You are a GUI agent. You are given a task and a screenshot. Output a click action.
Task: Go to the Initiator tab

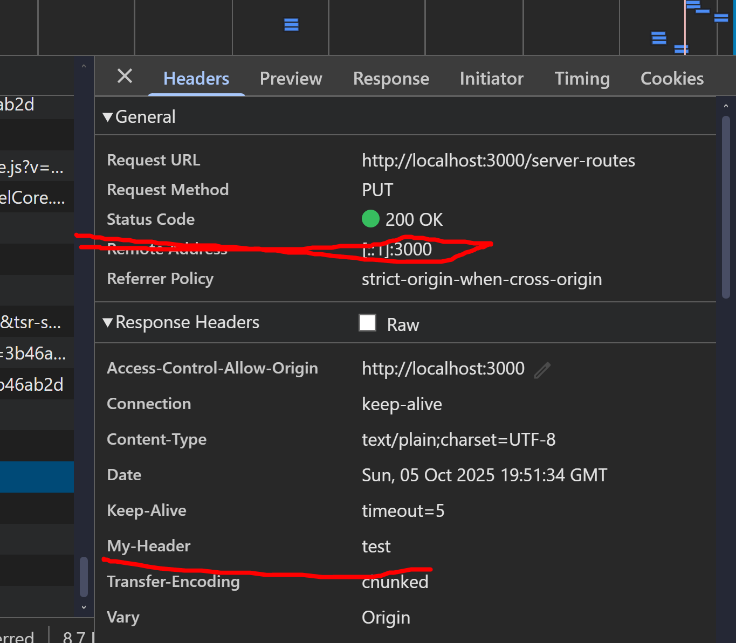pyautogui.click(x=491, y=79)
